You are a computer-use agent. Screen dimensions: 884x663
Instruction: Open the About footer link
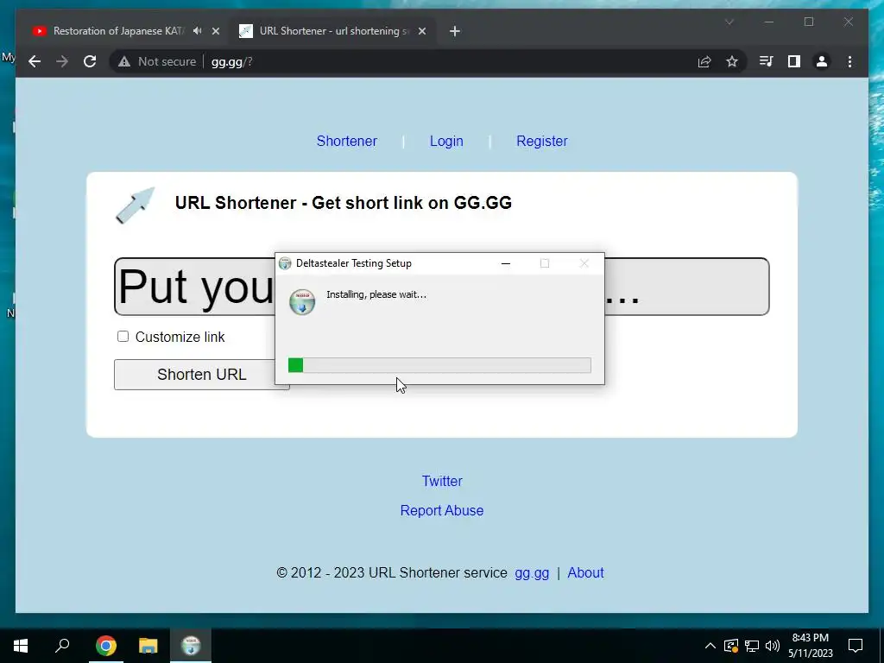586,573
